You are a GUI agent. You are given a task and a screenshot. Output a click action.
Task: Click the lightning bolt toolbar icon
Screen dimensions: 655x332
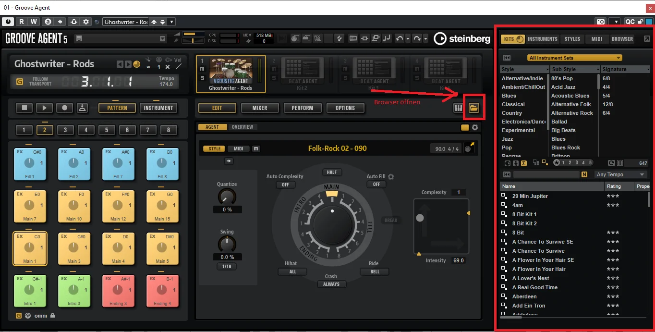(x=340, y=38)
